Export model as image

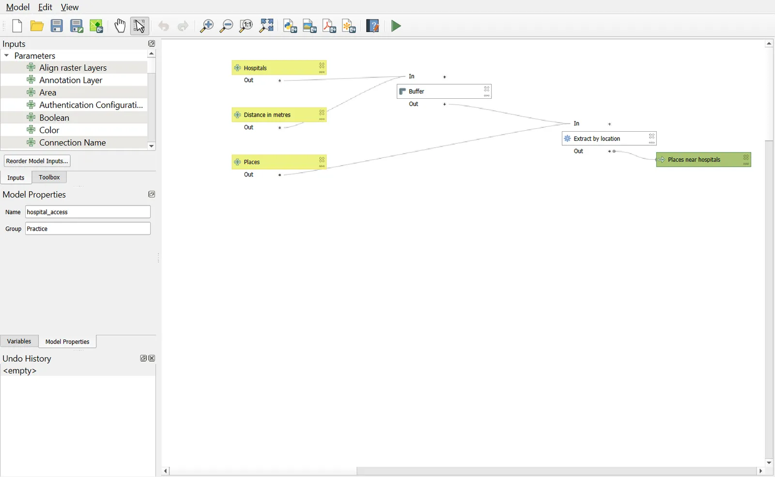tap(310, 26)
